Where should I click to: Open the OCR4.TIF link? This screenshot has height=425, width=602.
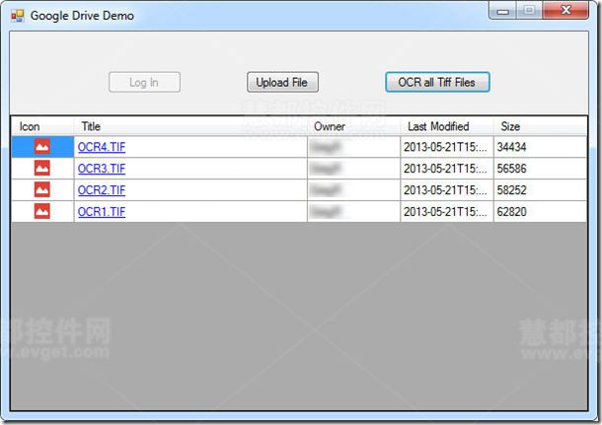coord(102,147)
